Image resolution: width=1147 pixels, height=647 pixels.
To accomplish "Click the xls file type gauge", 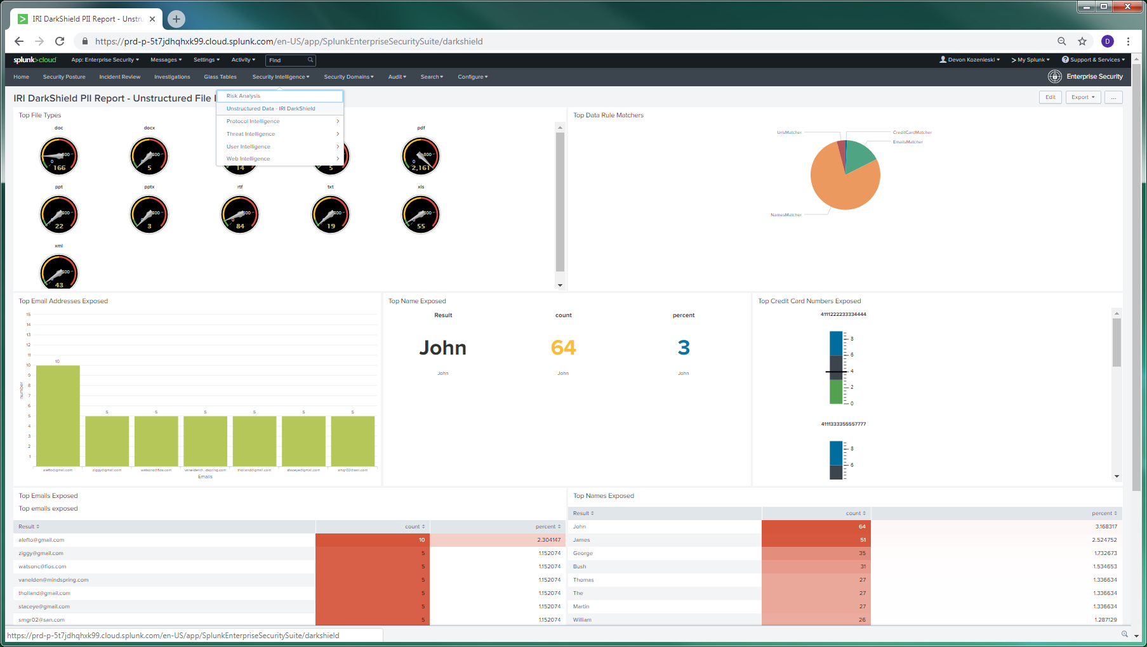I will point(421,214).
